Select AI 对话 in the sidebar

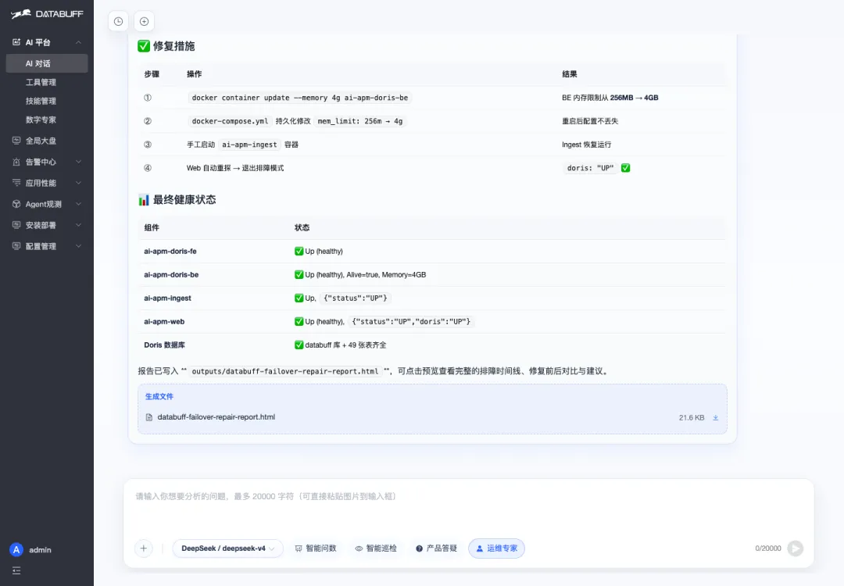pos(47,63)
